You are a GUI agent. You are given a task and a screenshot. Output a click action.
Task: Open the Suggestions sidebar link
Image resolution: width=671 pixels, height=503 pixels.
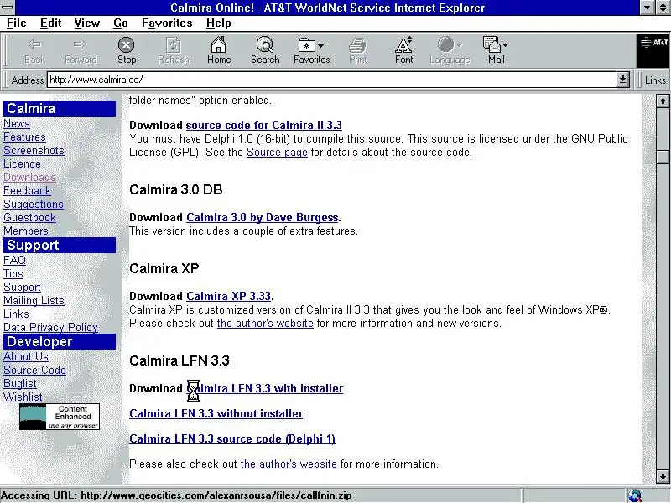[34, 204]
